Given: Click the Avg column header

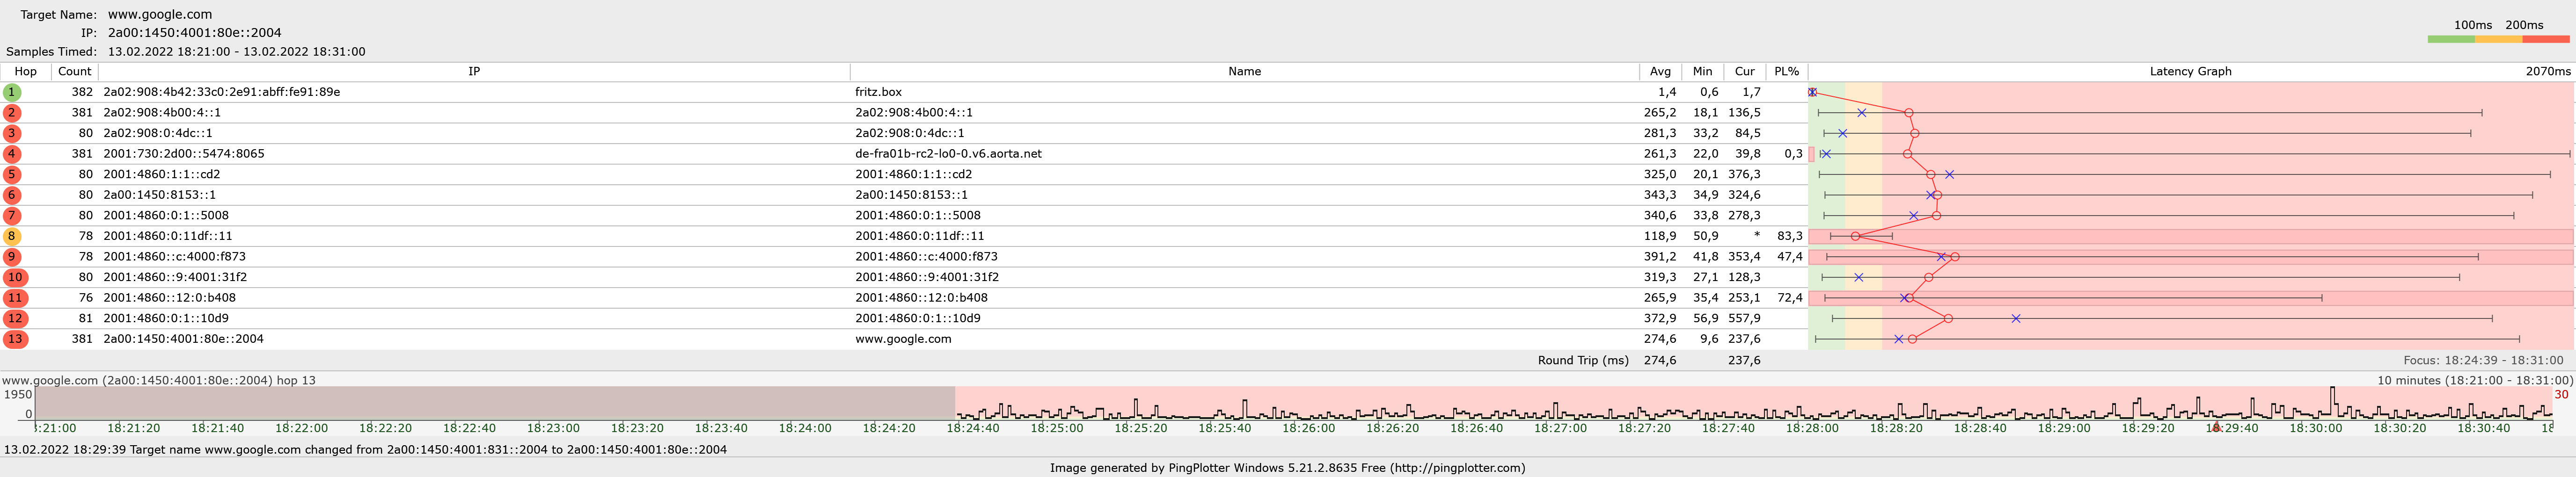Looking at the screenshot, I should point(1660,72).
